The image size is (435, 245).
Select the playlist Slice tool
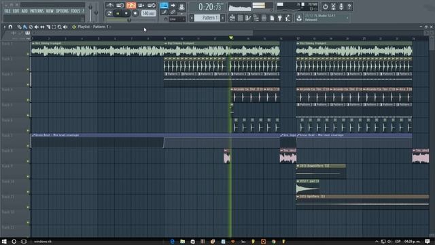48,27
